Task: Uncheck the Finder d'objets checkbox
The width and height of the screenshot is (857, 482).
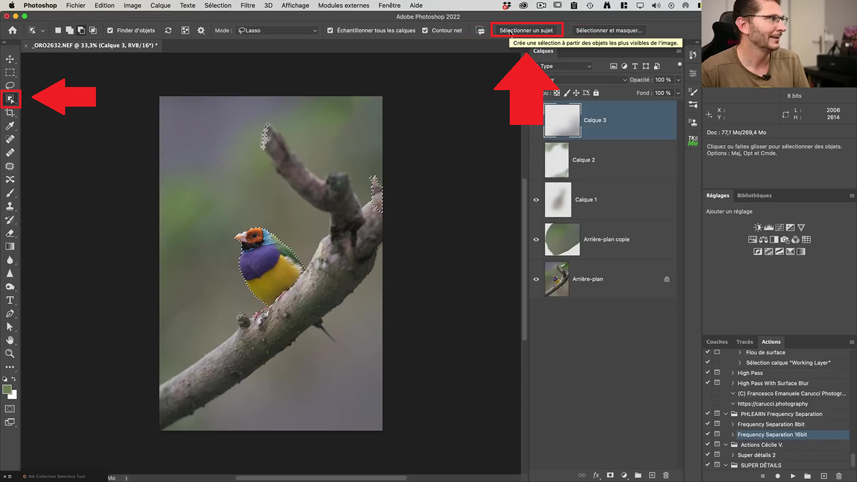Action: coord(110,30)
